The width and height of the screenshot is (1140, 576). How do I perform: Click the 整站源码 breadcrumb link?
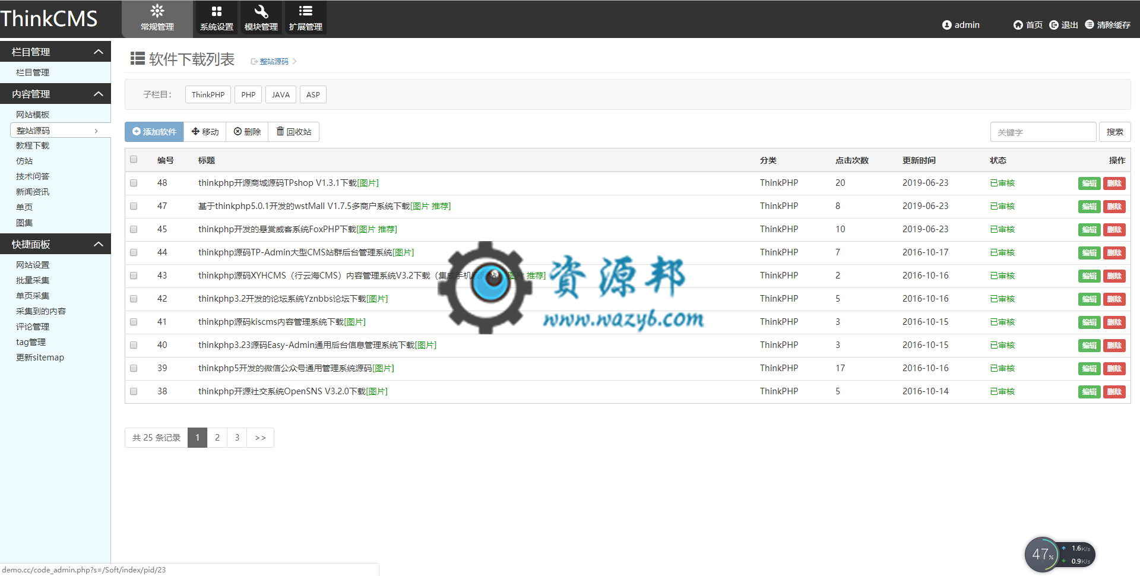click(274, 61)
